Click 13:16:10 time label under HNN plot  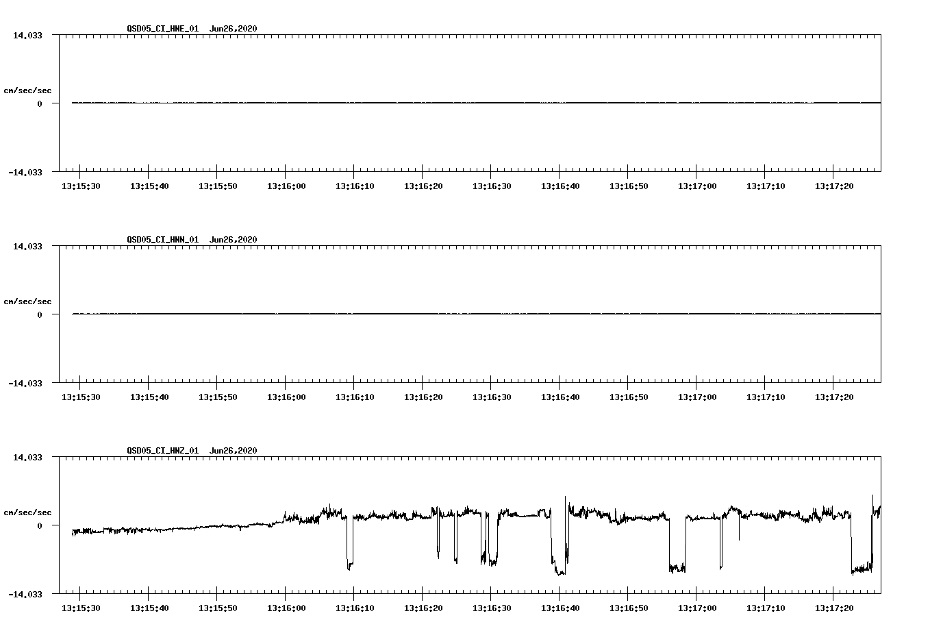[355, 397]
